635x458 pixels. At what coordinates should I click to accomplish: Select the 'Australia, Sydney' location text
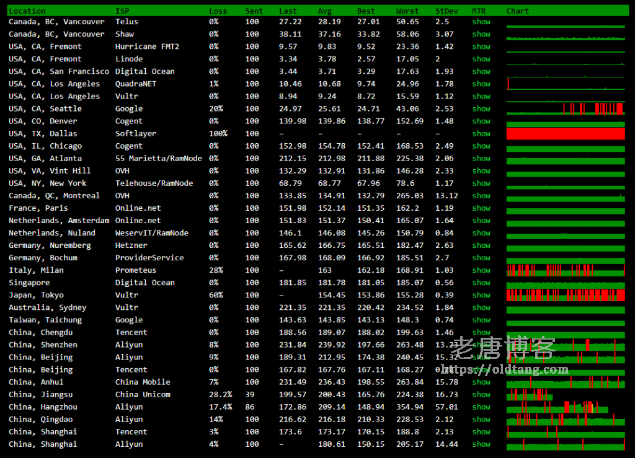(x=47, y=307)
